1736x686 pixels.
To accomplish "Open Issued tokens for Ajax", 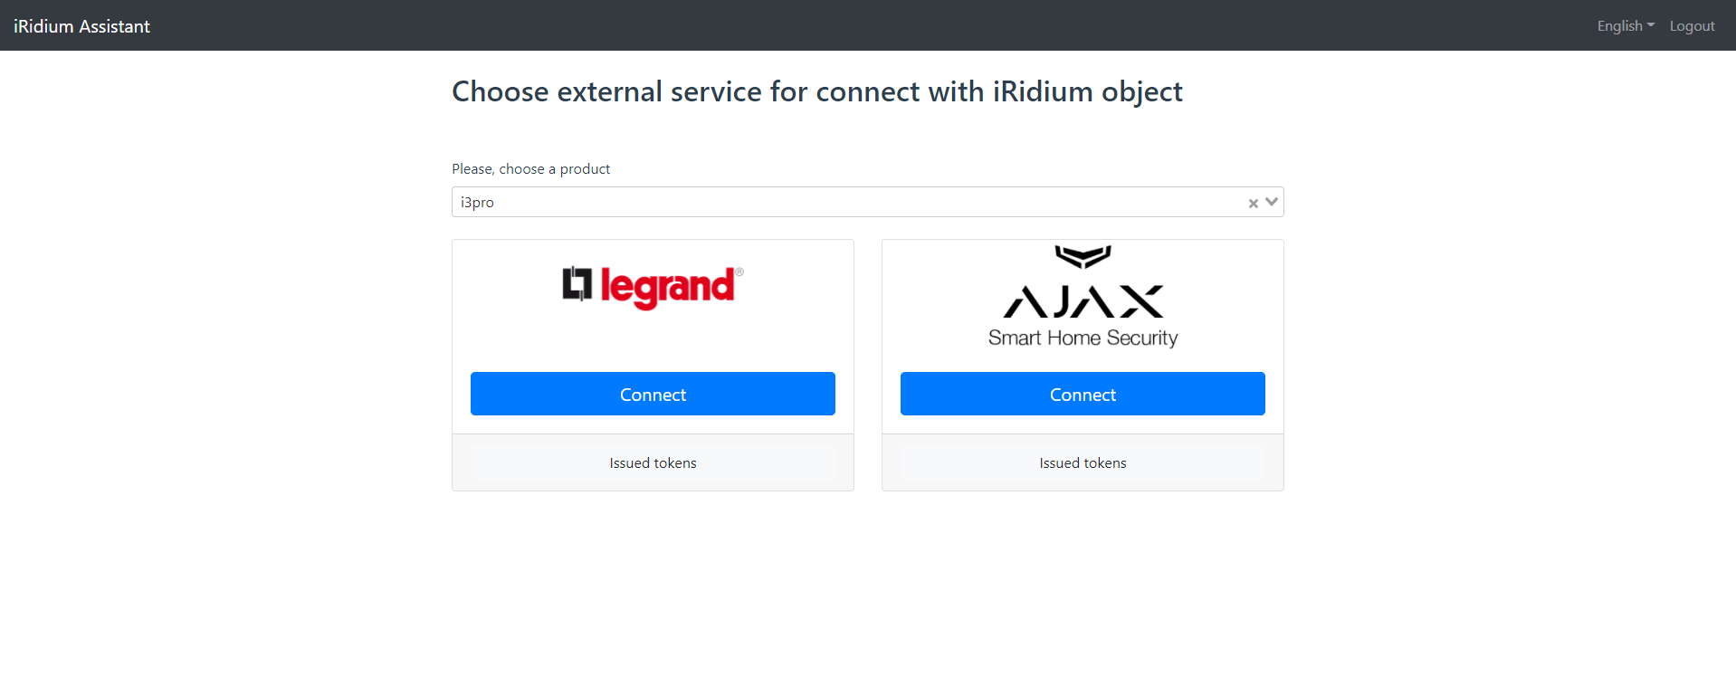I will click(1083, 463).
